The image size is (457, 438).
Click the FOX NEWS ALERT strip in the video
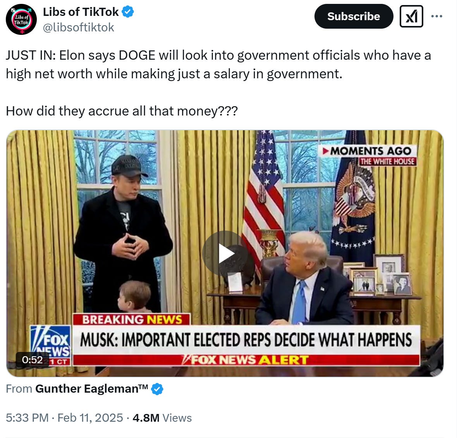246,360
